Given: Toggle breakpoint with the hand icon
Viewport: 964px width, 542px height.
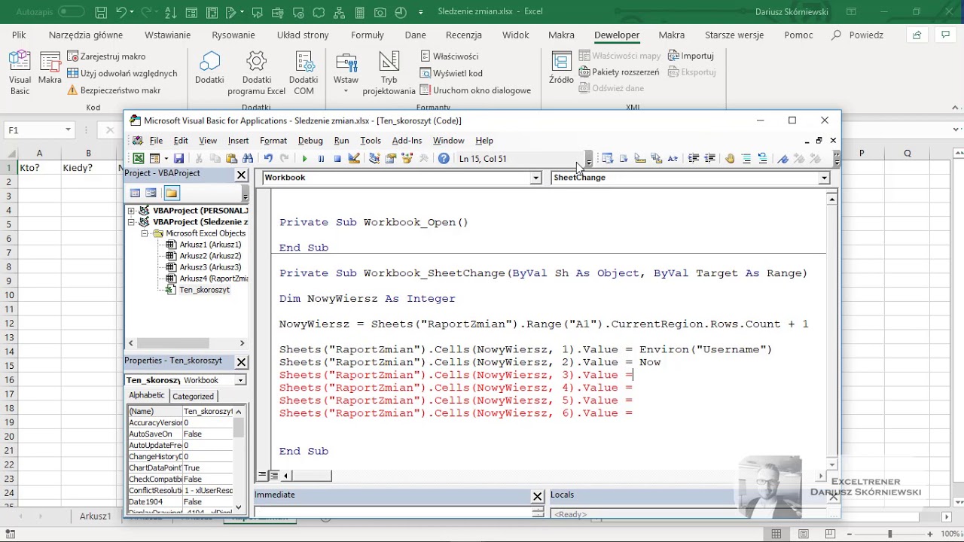Looking at the screenshot, I should coord(729,159).
